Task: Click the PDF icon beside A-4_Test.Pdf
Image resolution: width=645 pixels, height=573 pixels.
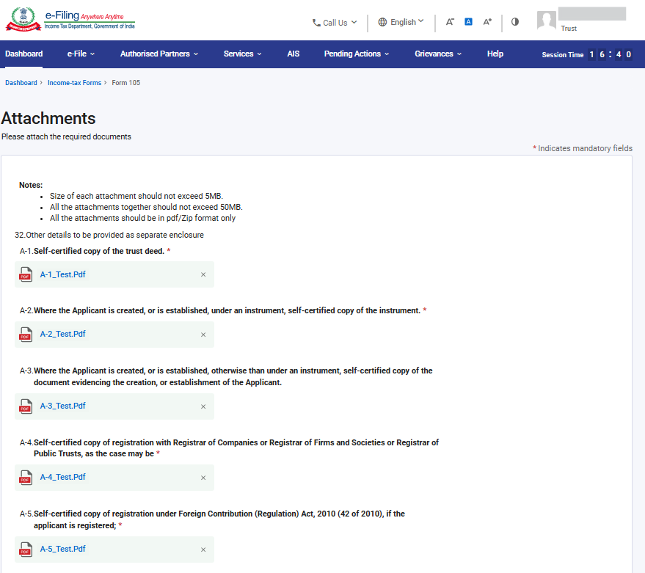Action: 26,478
